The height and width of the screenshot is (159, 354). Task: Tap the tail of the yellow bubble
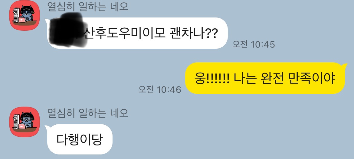(x=343, y=66)
